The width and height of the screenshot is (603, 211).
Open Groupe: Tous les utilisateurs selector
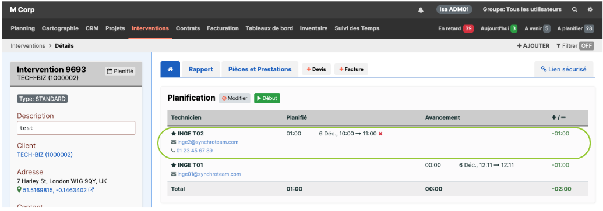pos(522,9)
